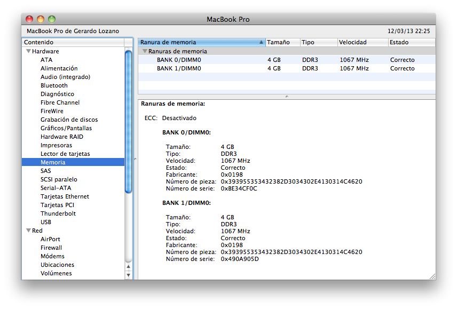Select the highlighted Memoria entry
457x309 pixels.
pyautogui.click(x=73, y=162)
